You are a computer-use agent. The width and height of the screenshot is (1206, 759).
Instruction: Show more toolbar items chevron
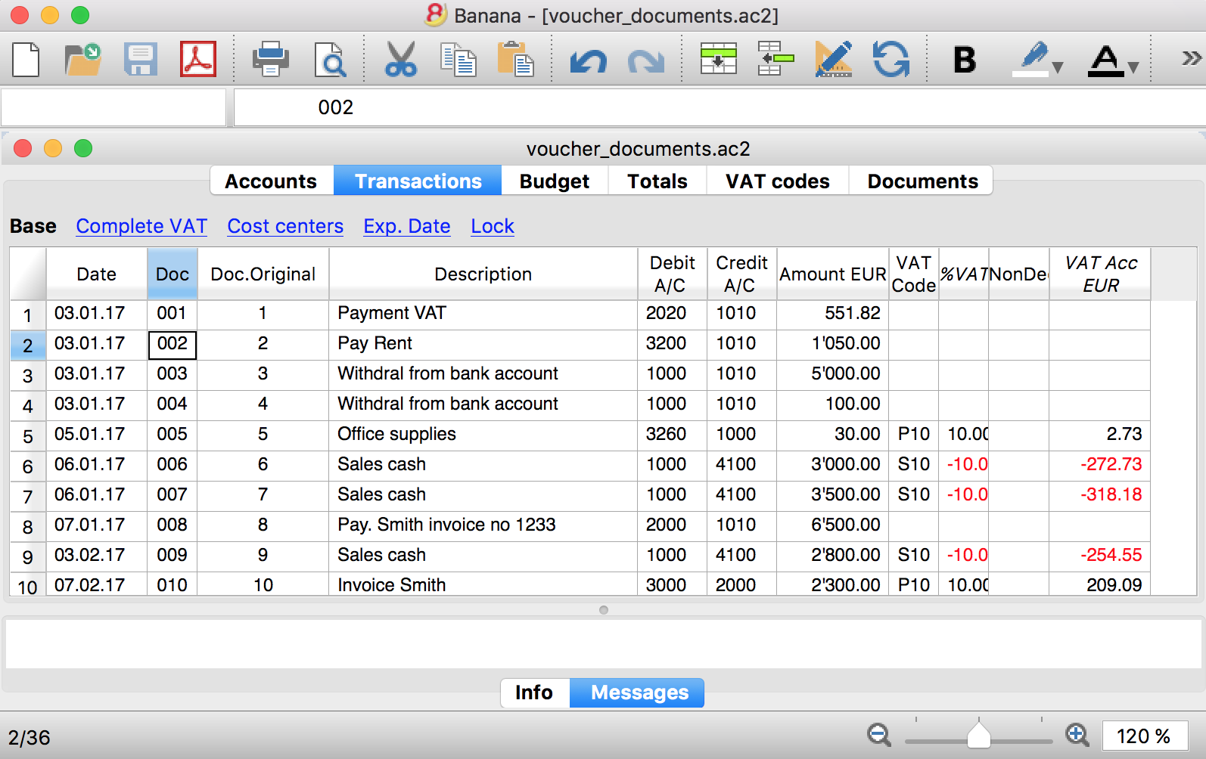[x=1191, y=58]
